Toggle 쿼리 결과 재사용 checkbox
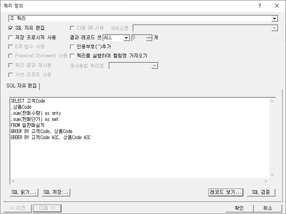Image resolution: width=286 pixels, height=214 pixels. tap(11, 65)
